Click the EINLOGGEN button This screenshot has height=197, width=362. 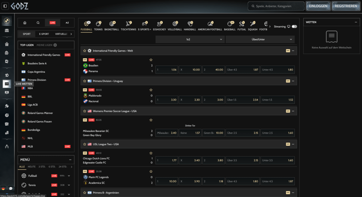pyautogui.click(x=318, y=6)
